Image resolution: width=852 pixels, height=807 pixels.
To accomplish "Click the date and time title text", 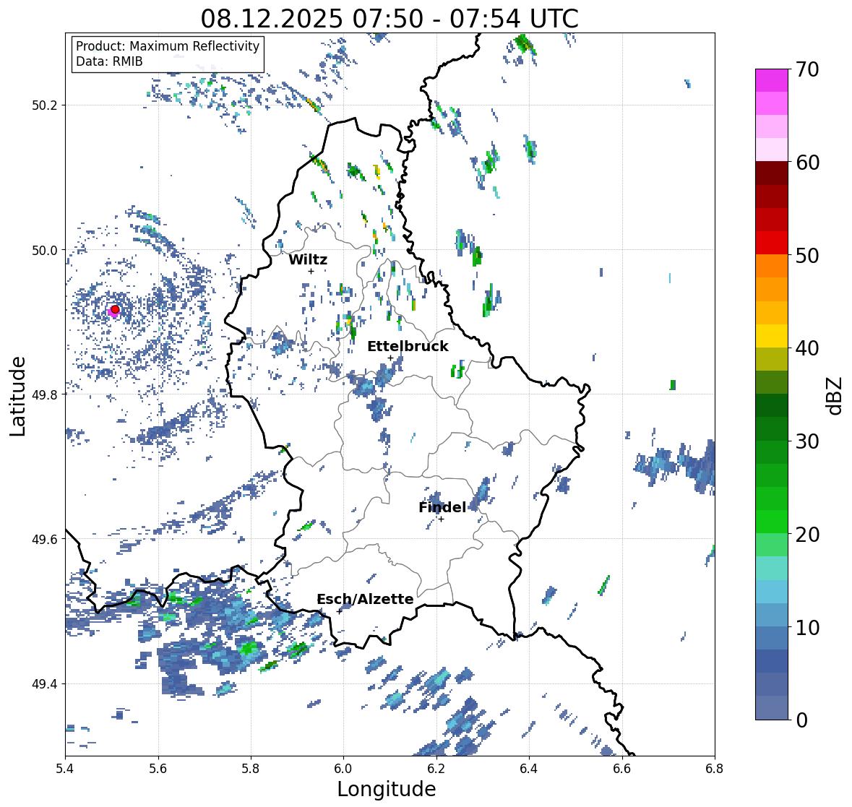I will coord(390,19).
